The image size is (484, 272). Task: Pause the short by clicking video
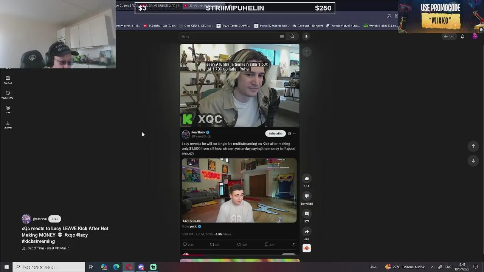pyautogui.click(x=240, y=149)
